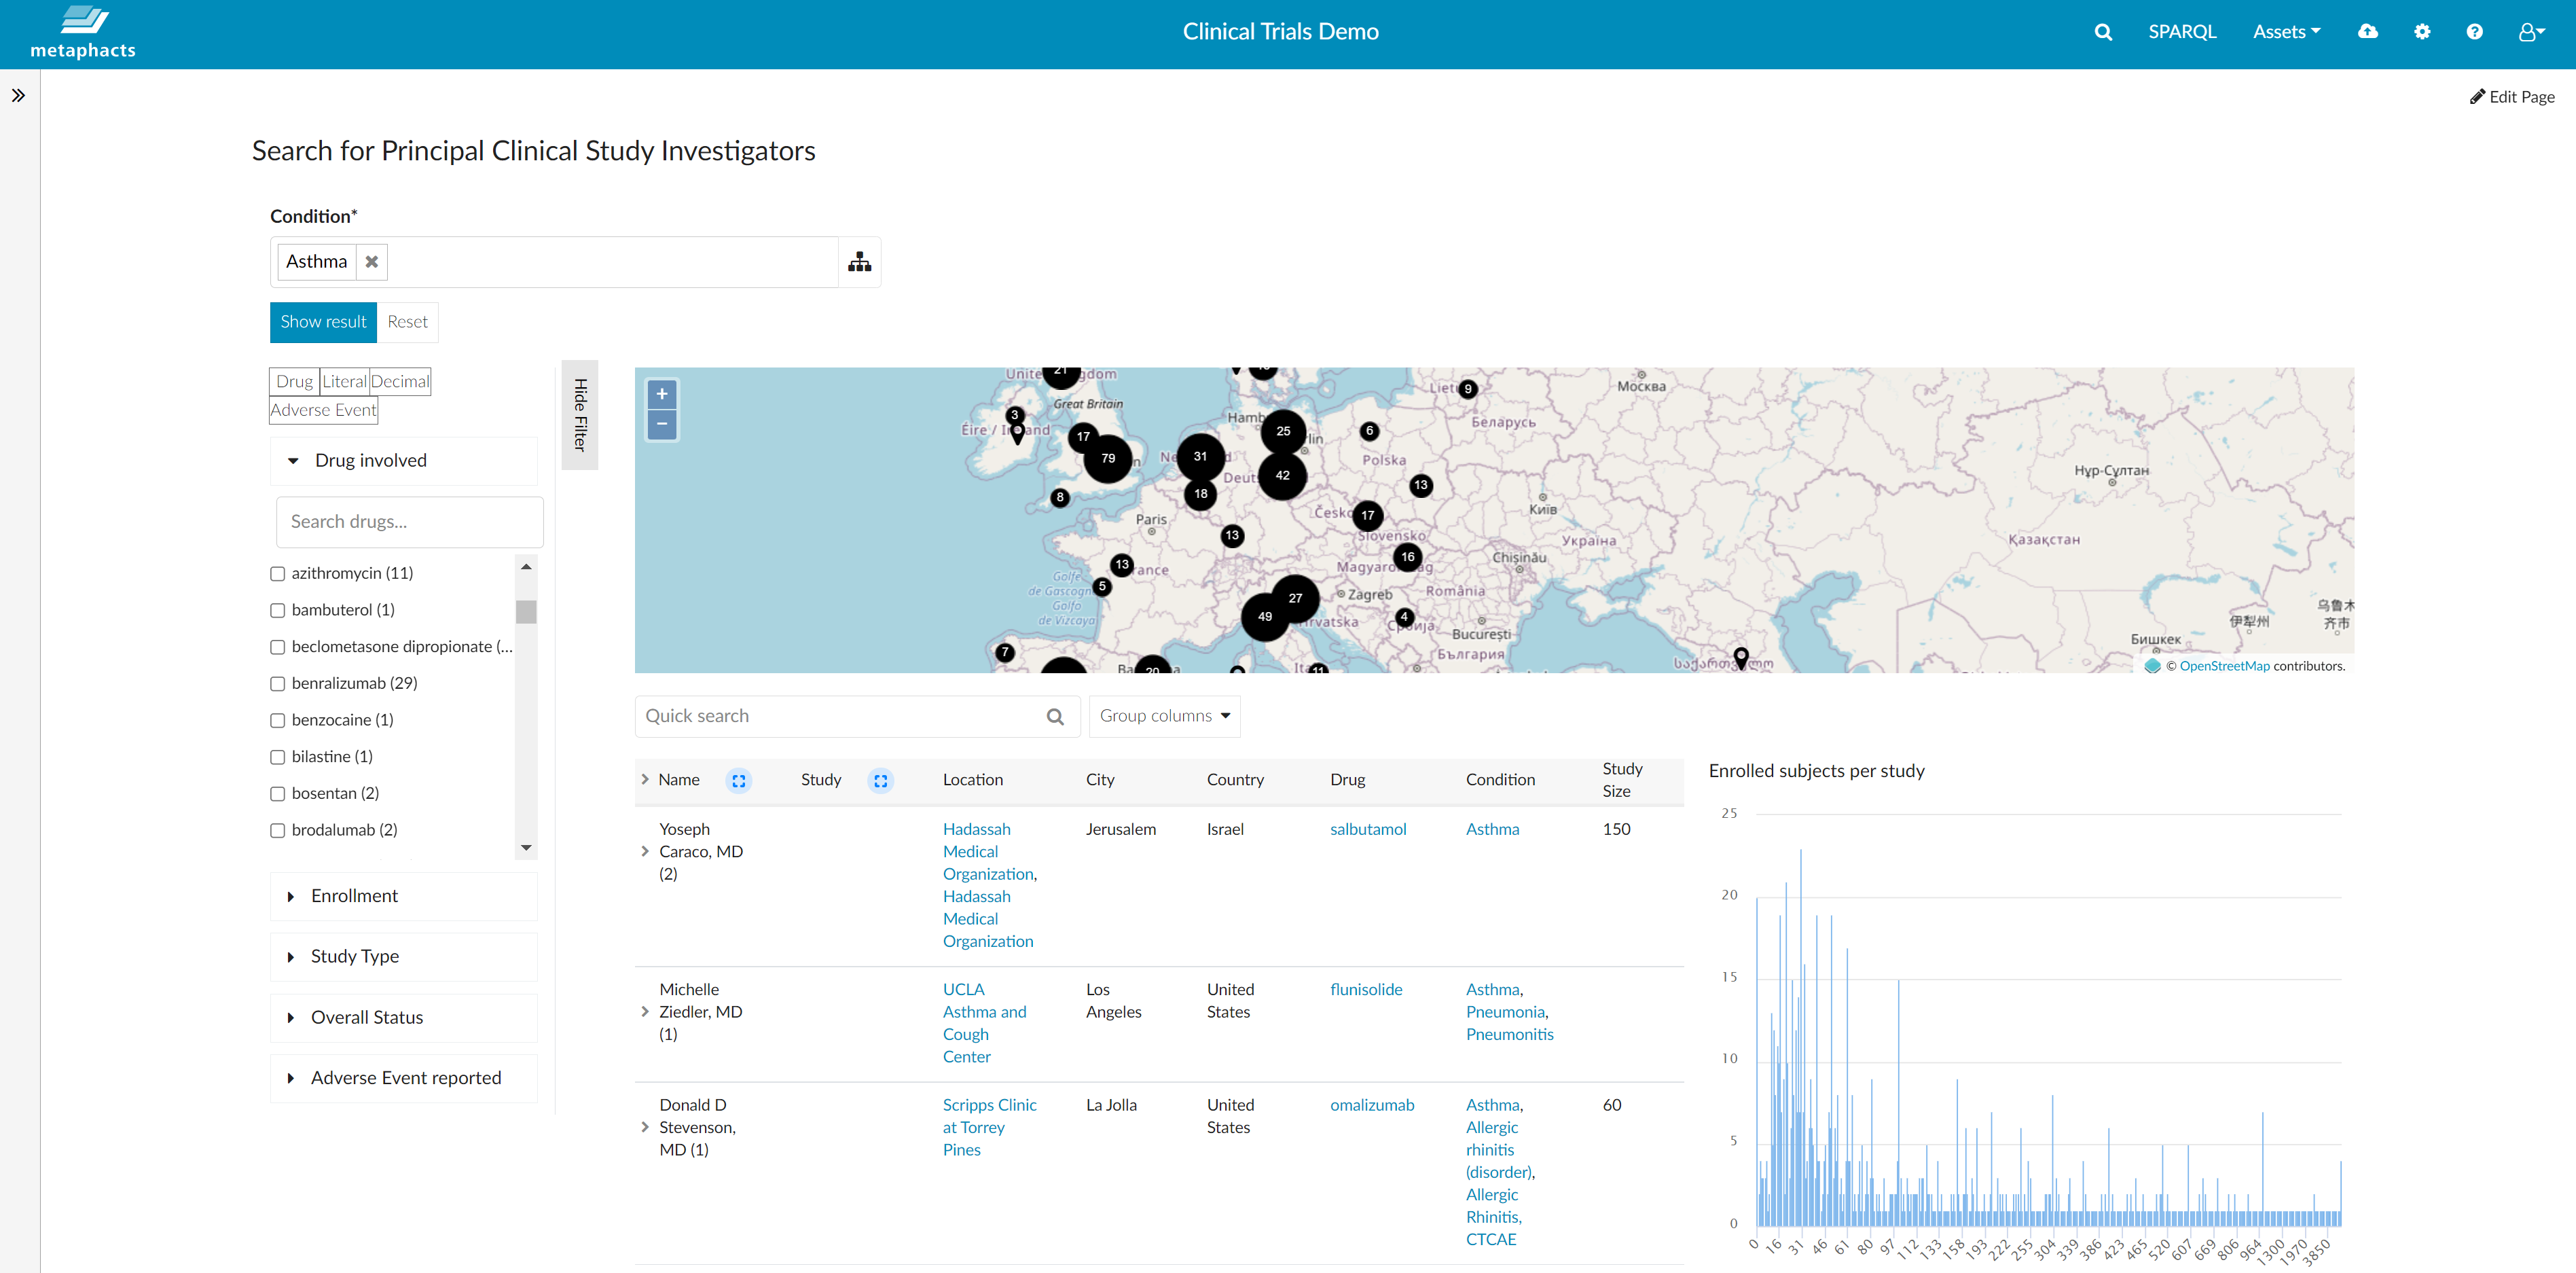Open the salbutamol drug link
Screen dimensions: 2576x1273
[x=1367, y=829]
